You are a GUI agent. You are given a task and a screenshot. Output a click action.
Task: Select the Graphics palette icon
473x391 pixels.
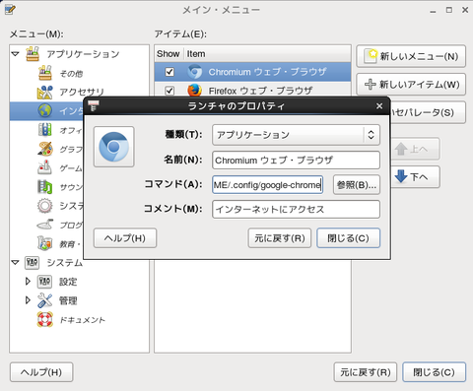[x=45, y=149]
